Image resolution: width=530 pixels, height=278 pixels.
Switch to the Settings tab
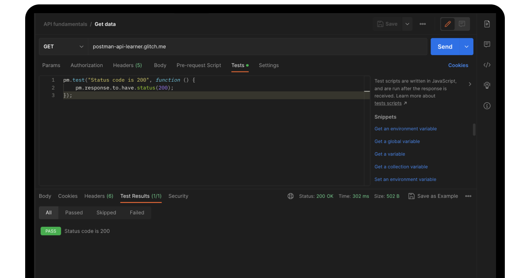[x=269, y=65]
